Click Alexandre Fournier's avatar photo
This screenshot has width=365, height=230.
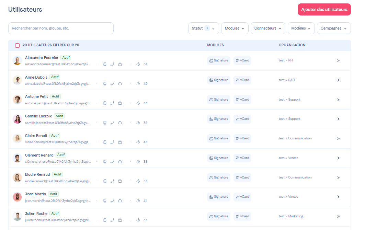17,60
